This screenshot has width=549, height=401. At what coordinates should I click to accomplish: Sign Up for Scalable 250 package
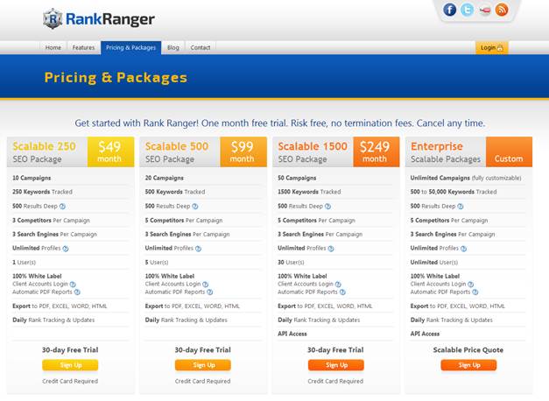70,365
